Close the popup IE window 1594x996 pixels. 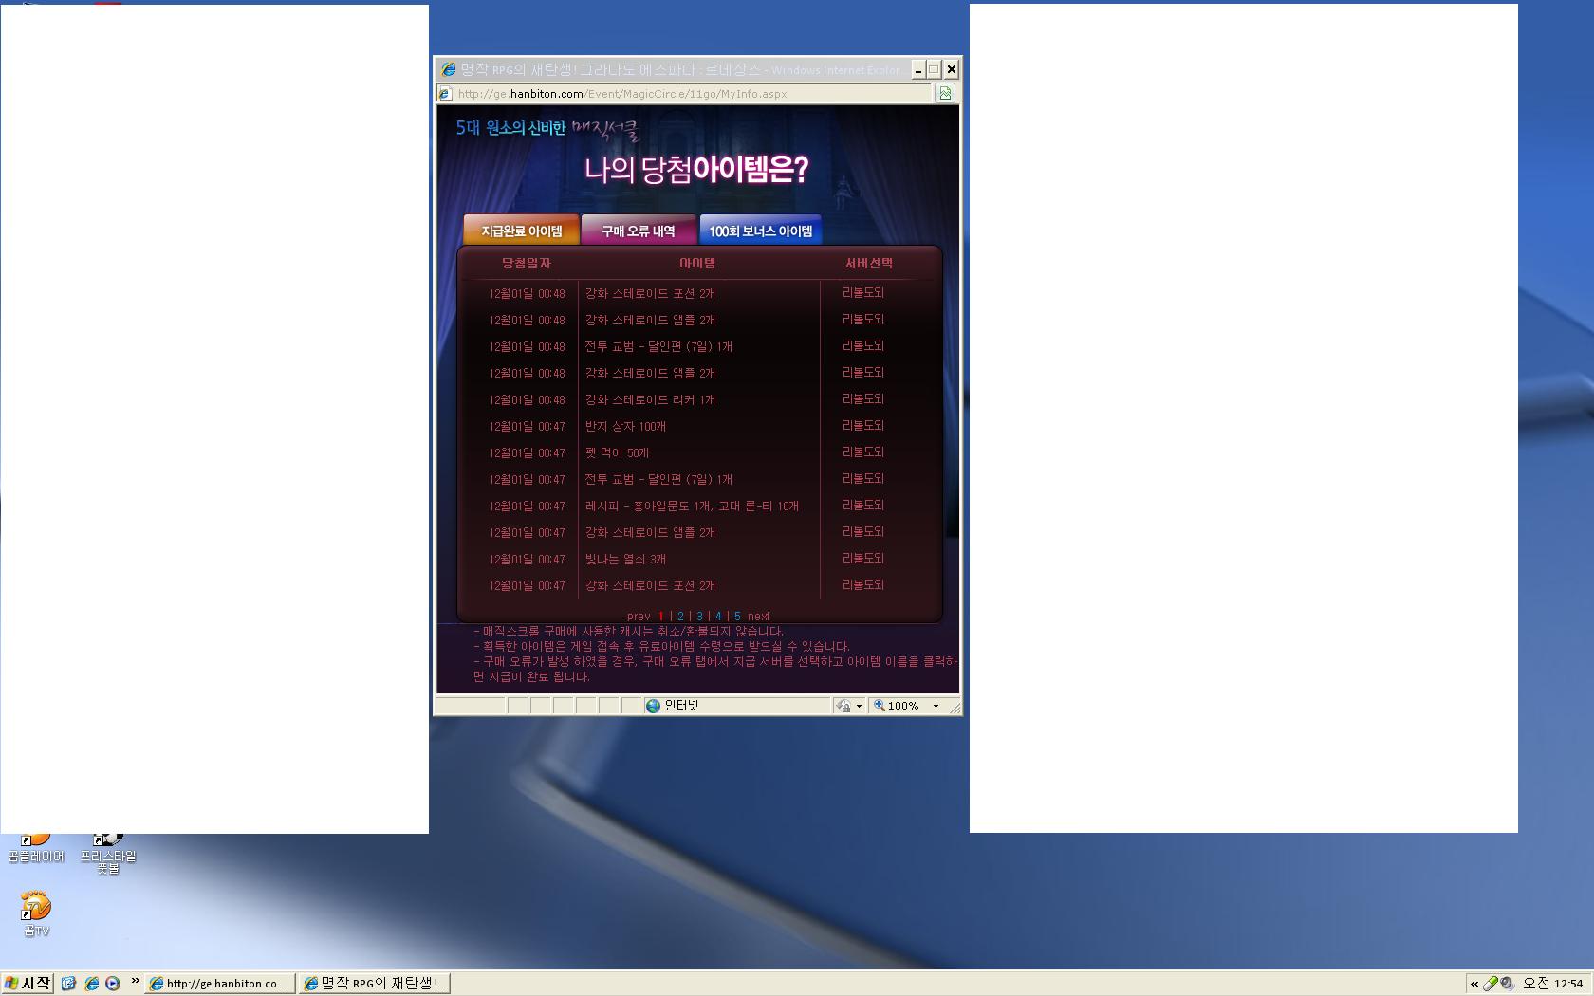951,69
